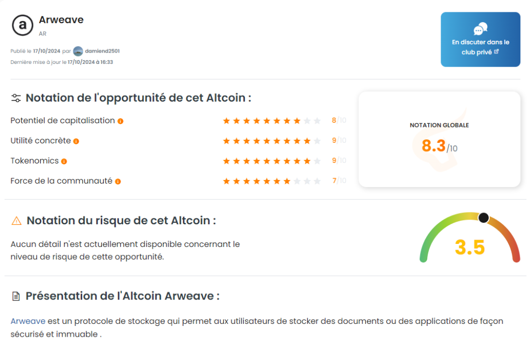The width and height of the screenshot is (529, 346).
Task: Click the Arweave title heading
Action: 61,20
